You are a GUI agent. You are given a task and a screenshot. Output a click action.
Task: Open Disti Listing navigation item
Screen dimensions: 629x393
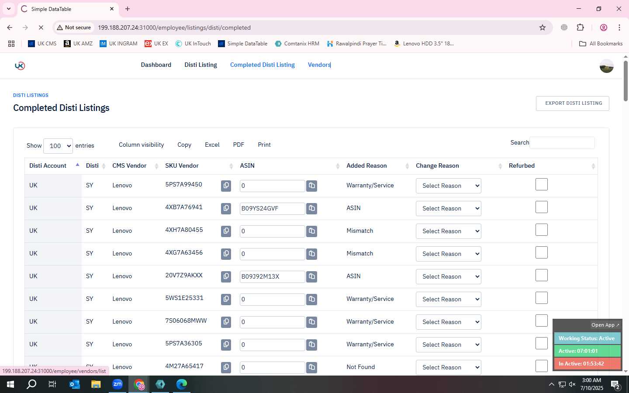(x=200, y=65)
